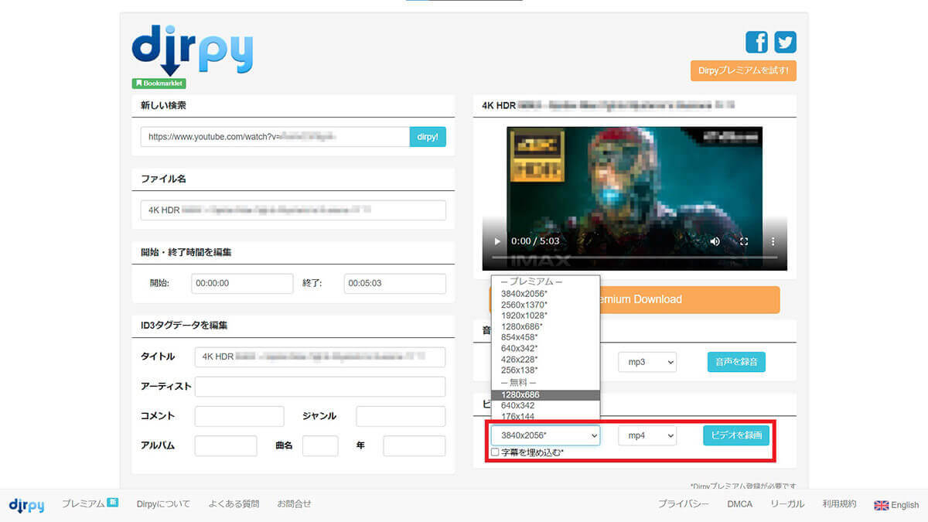This screenshot has width=928, height=522.
Task: Select 3840x2056* premium option in list
Action: (x=545, y=294)
